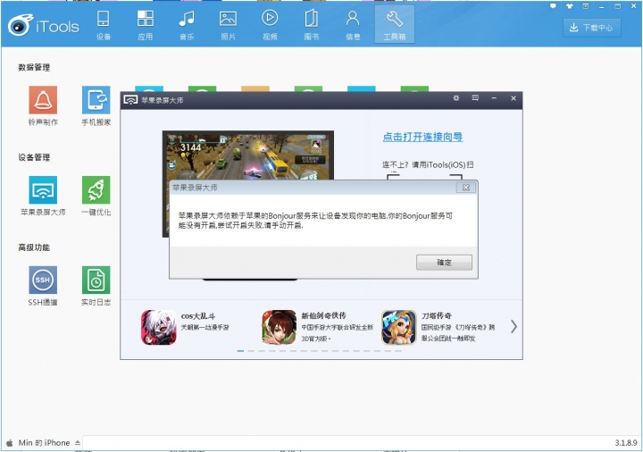Open the 视频 (Video) tab
Viewport: 643px width, 452px height.
click(x=270, y=25)
